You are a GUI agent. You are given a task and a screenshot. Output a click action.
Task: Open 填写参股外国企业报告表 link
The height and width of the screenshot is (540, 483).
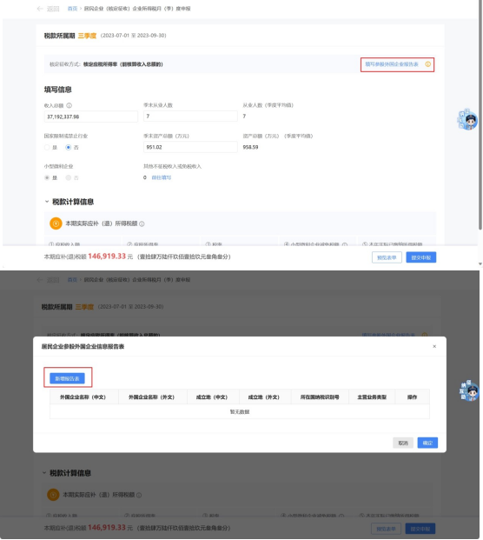(392, 64)
